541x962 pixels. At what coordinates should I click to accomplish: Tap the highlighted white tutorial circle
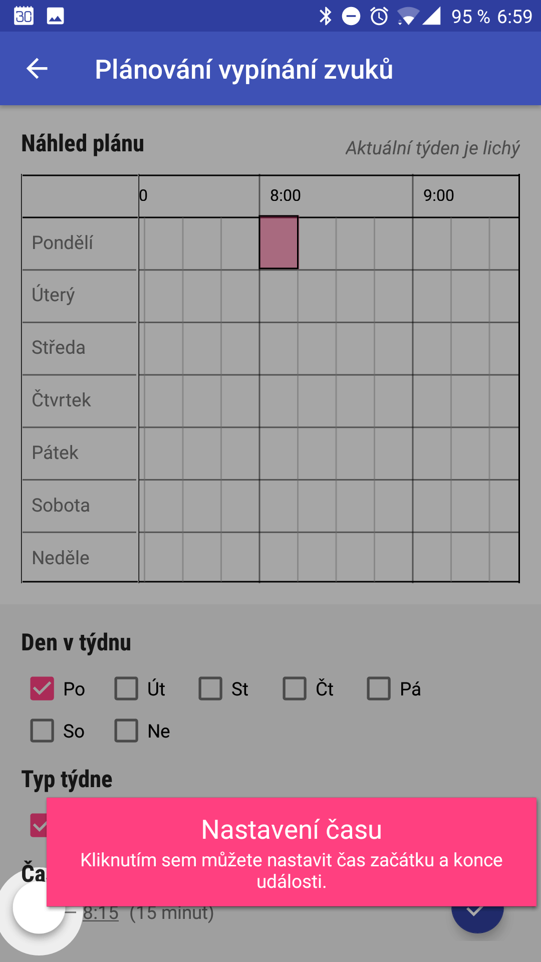click(x=39, y=907)
